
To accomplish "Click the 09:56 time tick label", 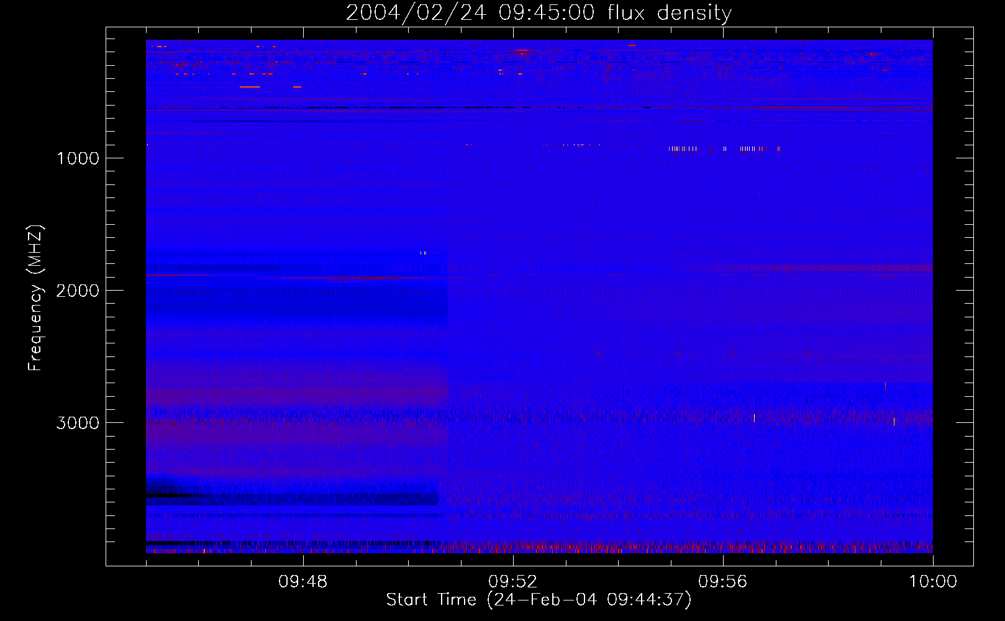I will pos(723,582).
